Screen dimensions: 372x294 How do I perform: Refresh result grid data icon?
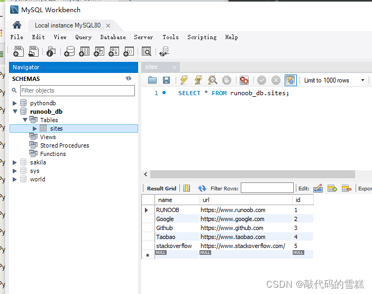[x=202, y=188]
